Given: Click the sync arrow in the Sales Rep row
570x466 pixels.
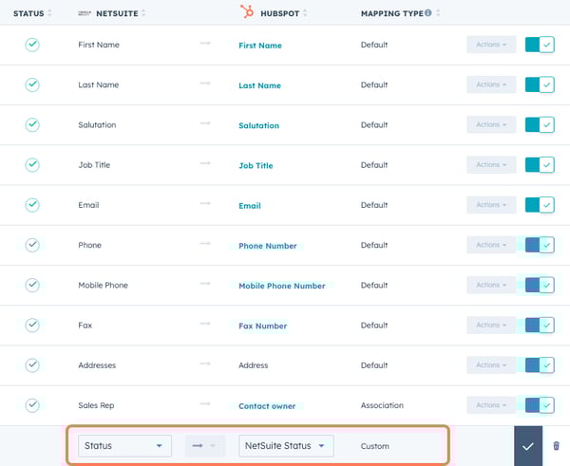Looking at the screenshot, I should click(205, 403).
